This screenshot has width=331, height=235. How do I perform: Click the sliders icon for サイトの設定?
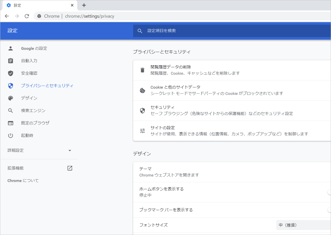click(x=142, y=130)
